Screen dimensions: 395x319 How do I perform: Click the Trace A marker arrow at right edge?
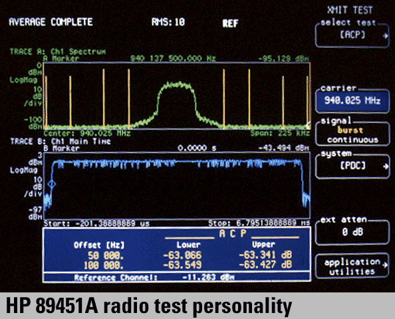click(308, 125)
